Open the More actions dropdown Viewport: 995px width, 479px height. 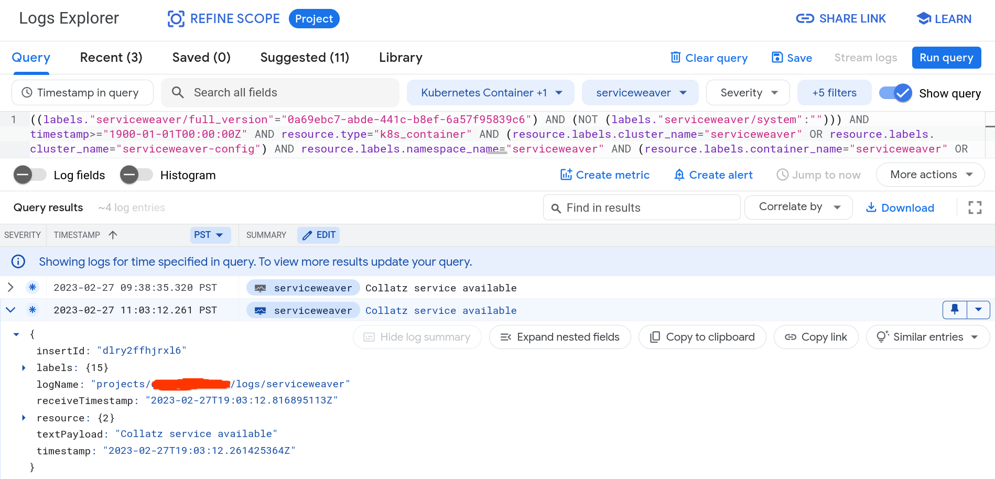click(931, 175)
